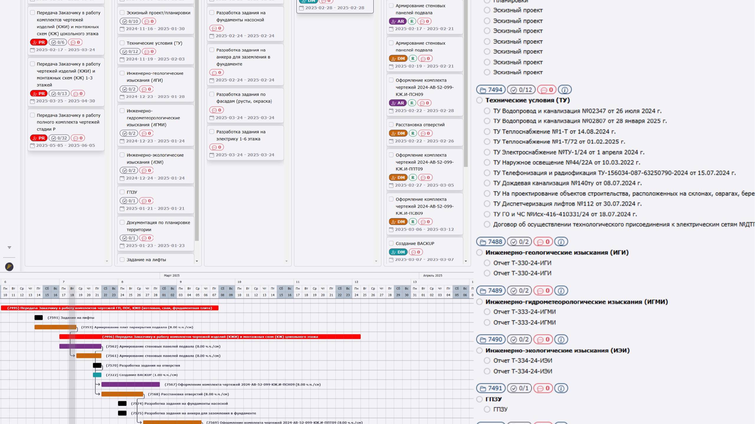Click comments badge on ГПЗУ card
Screen dimensions: 755x424
pos(146,201)
